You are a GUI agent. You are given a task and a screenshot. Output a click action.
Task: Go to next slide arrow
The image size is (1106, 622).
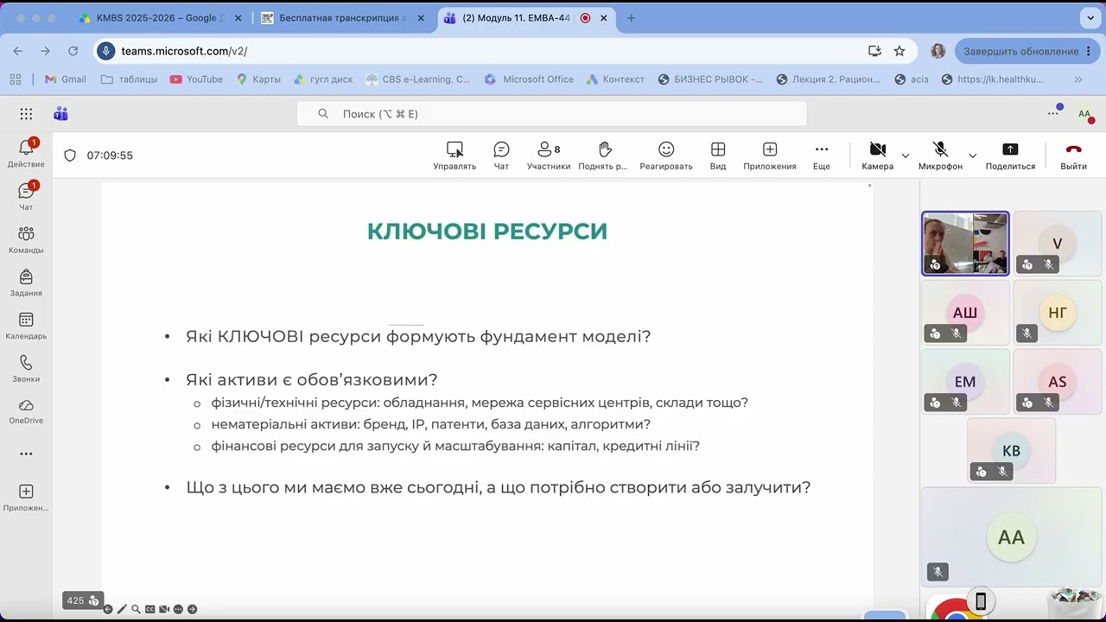click(192, 609)
